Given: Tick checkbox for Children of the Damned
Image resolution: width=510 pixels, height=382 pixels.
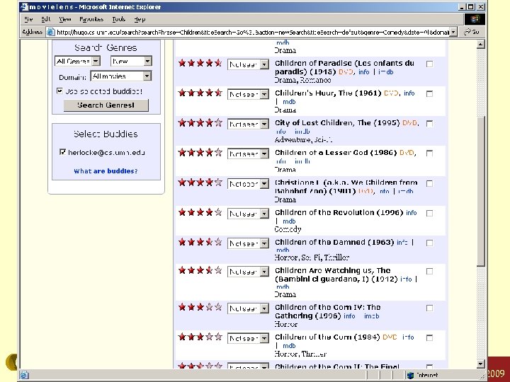Looking at the screenshot, I should pos(429,243).
